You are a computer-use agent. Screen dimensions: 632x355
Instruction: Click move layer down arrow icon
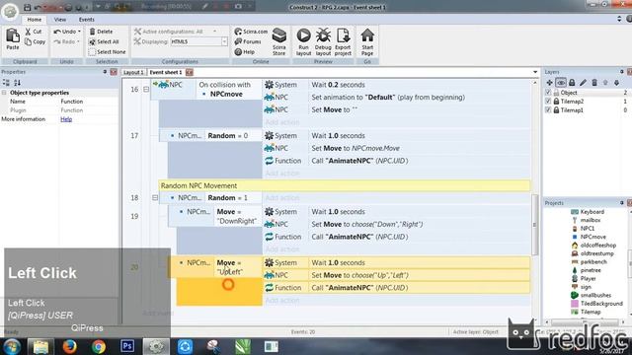pyautogui.click(x=616, y=83)
